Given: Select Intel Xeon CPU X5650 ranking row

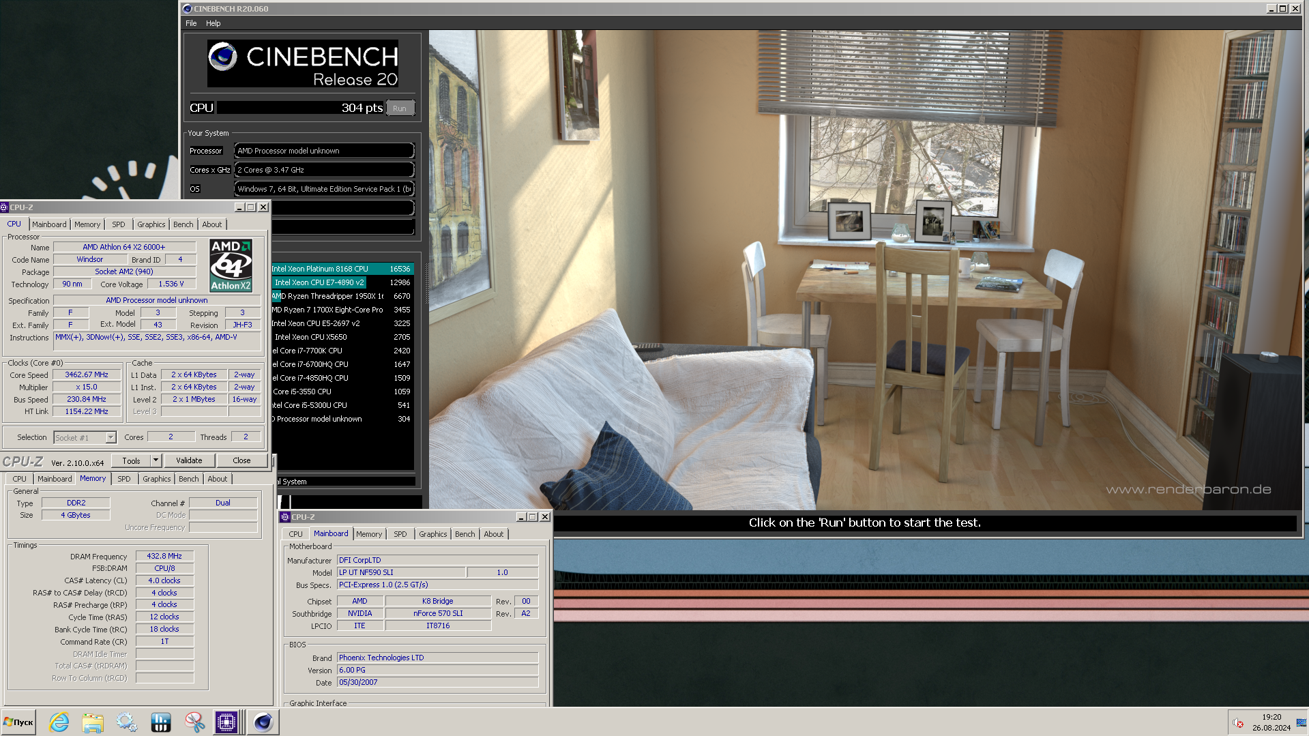Looking at the screenshot, I should pyautogui.click(x=342, y=337).
